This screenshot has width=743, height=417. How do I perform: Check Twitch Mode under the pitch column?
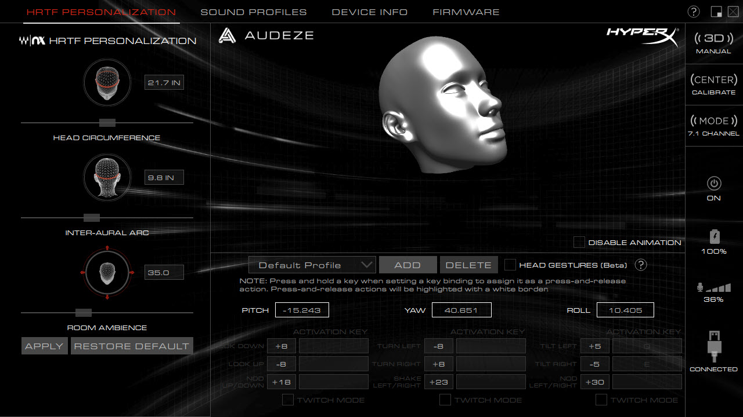click(287, 400)
